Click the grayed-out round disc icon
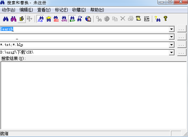This screenshot has width=188, height=137. (x=107, y=19)
